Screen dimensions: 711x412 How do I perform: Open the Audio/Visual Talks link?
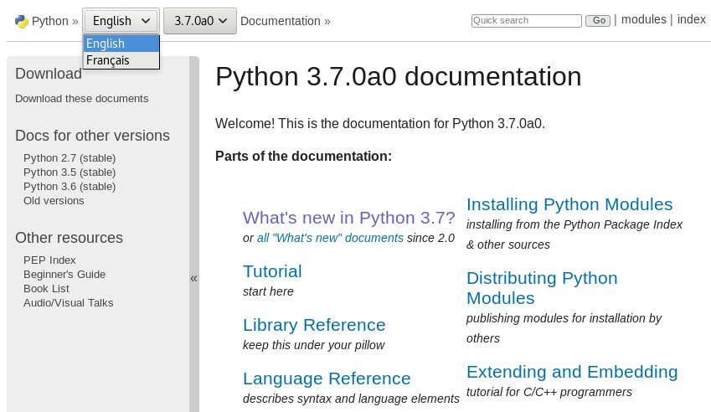tap(69, 303)
